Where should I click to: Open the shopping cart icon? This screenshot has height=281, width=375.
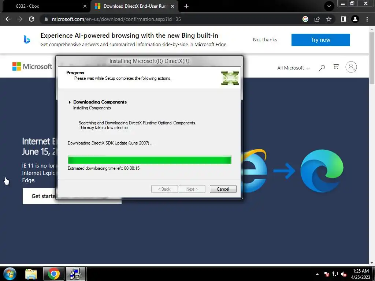[336, 67]
